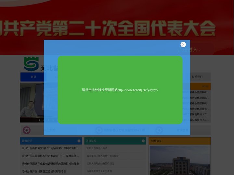
Task: Click the red 全国代表大会 banner
Action: coord(117,27)
